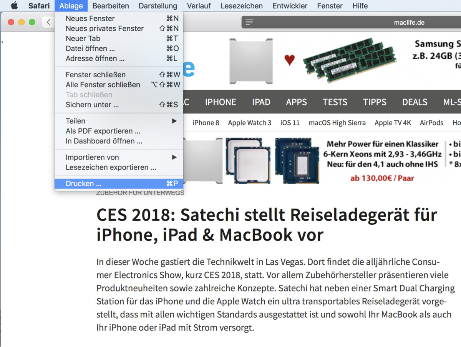Image resolution: width=461 pixels, height=347 pixels.
Task: Open the Apple menu
Action: point(14,6)
